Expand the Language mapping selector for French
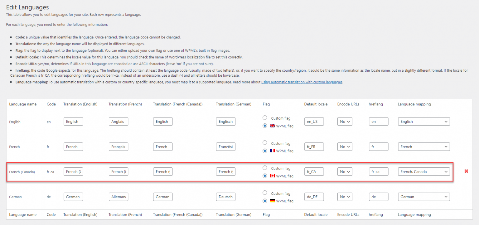479x225 pixels. tap(423, 146)
